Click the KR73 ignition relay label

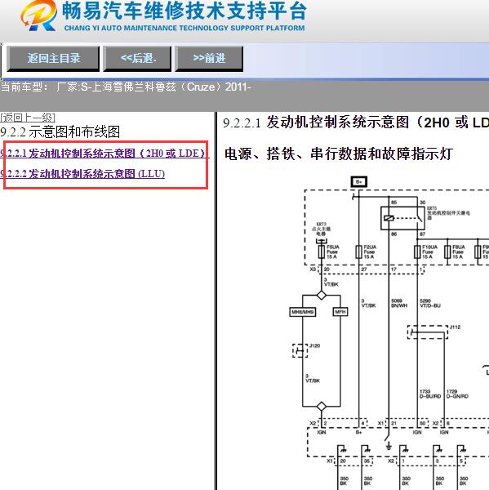coord(321,229)
